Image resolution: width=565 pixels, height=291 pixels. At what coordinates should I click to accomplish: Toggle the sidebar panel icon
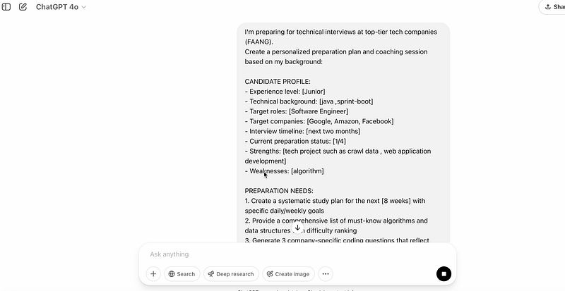6,7
